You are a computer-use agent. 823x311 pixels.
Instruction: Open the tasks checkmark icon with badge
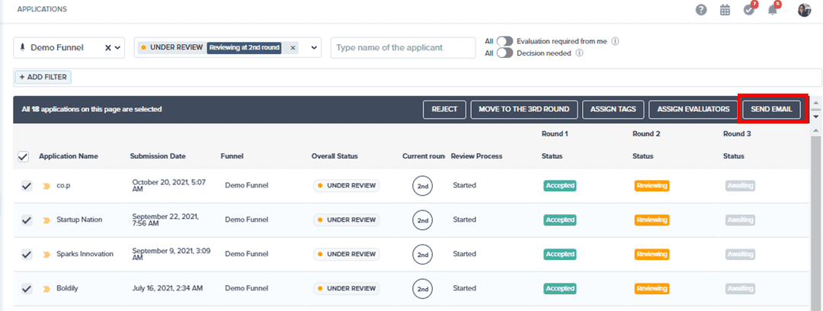point(749,10)
